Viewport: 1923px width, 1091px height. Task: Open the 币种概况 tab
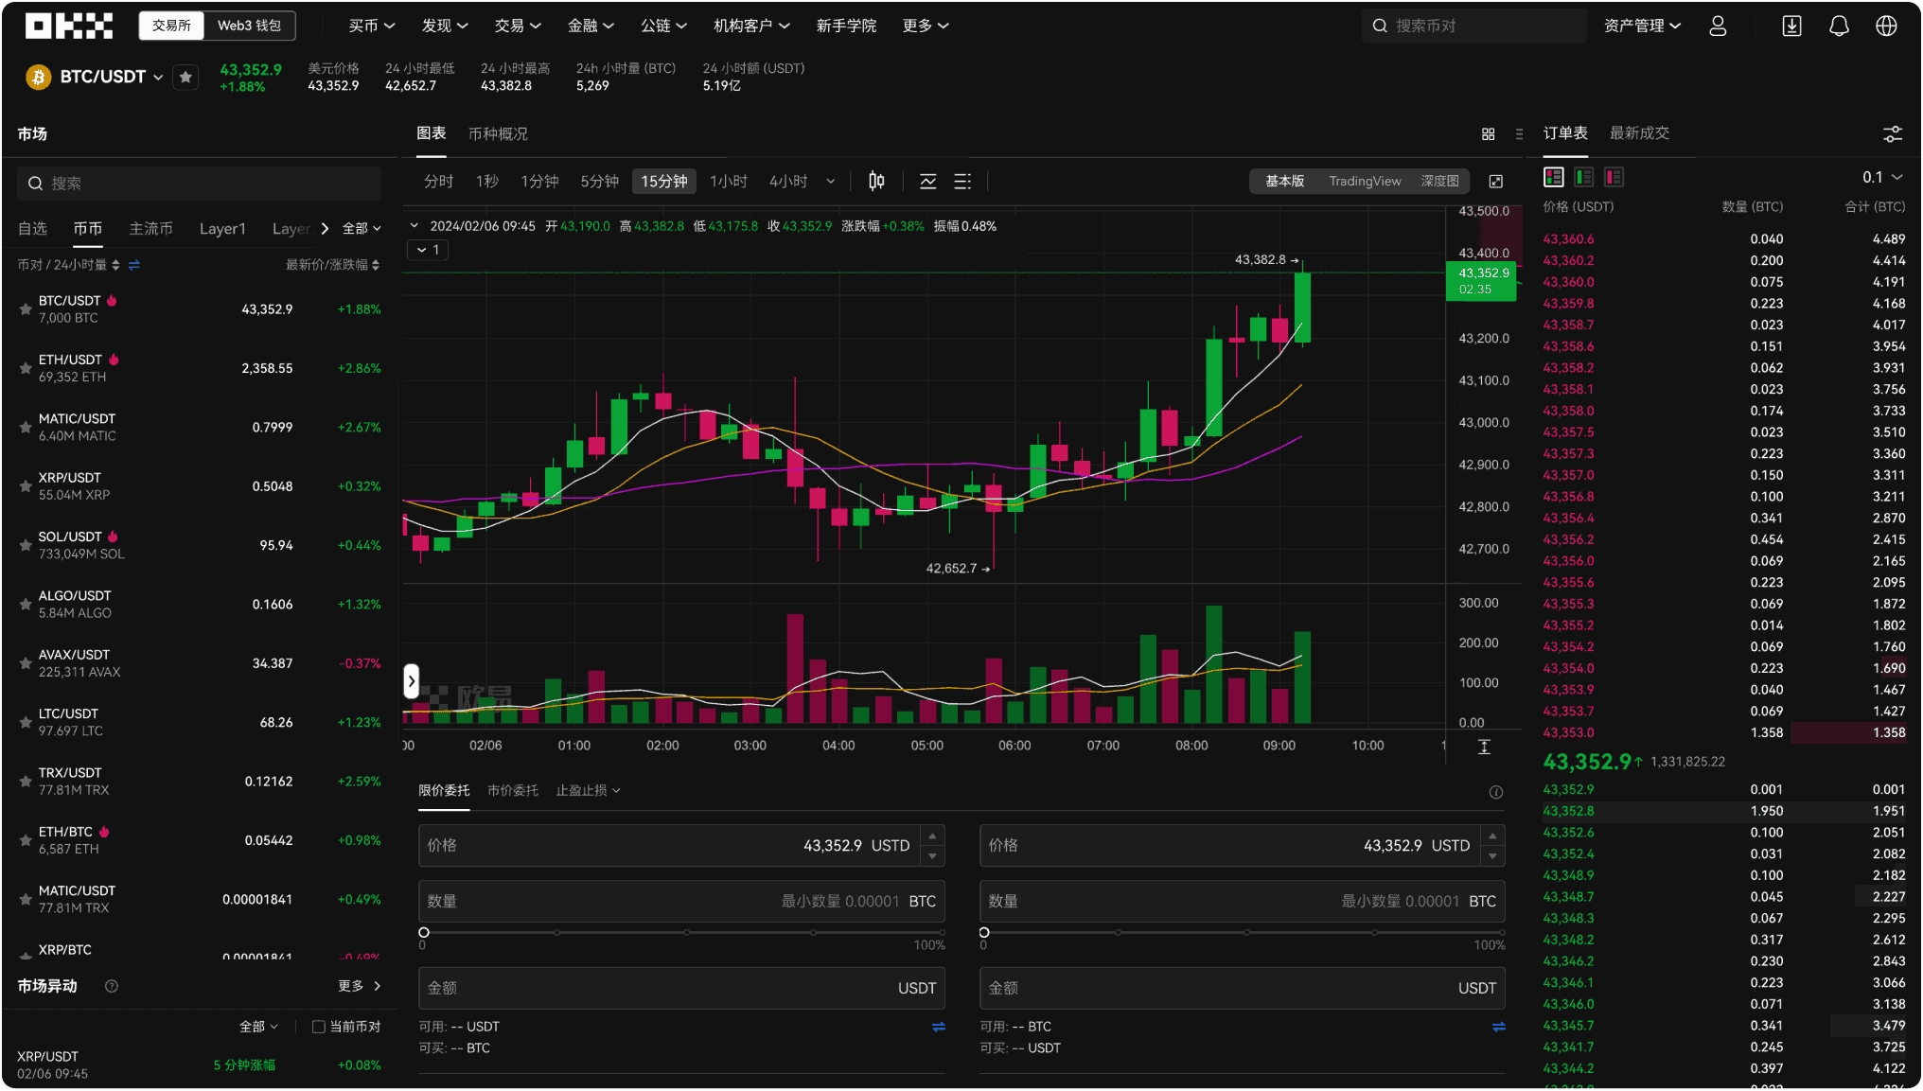point(498,134)
